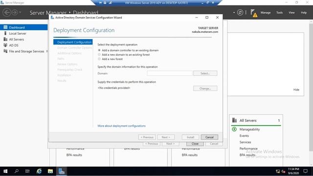
Task: Click the VM connection bar pin icon
Action: pyautogui.click(x=100, y=3)
